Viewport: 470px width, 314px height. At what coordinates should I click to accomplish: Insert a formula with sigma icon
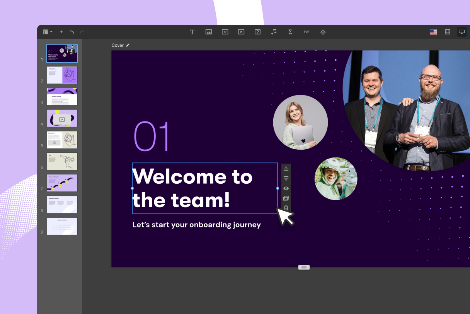(290, 32)
